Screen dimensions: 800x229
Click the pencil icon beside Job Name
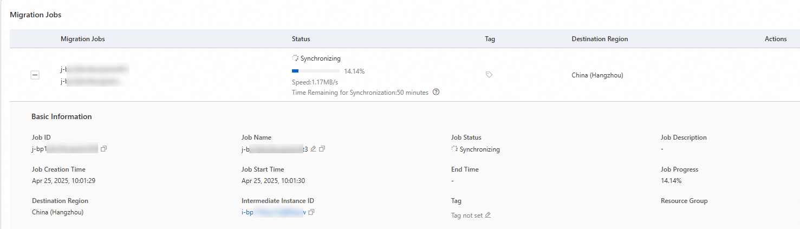point(314,149)
